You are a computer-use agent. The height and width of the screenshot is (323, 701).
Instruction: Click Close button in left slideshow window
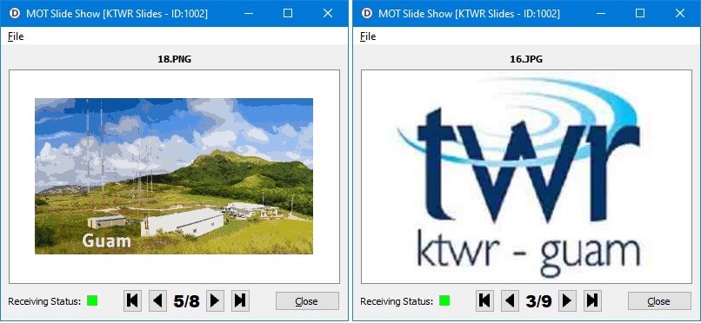pyautogui.click(x=307, y=301)
